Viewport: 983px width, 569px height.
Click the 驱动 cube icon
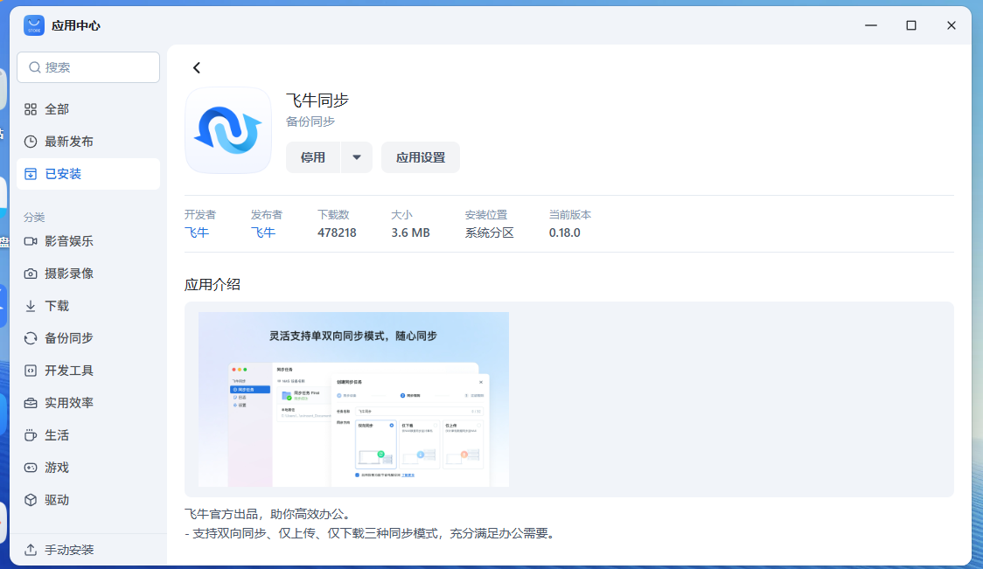(31, 499)
